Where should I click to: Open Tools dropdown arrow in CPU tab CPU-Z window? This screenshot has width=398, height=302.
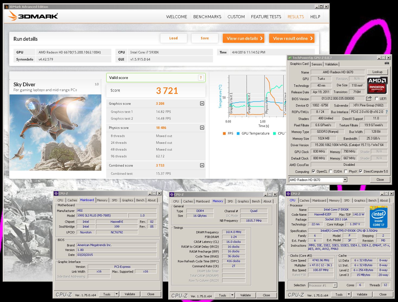click(349, 294)
